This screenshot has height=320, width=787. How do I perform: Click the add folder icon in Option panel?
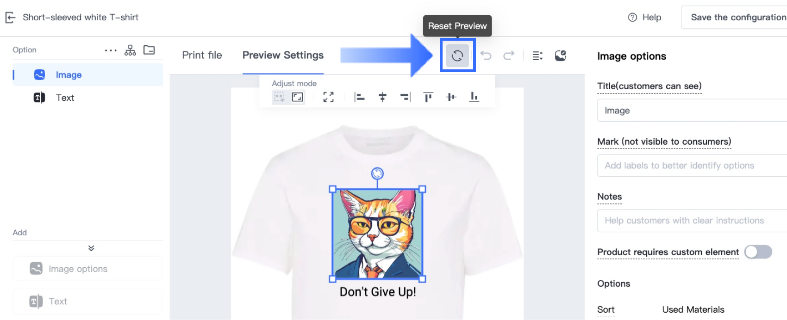[149, 50]
